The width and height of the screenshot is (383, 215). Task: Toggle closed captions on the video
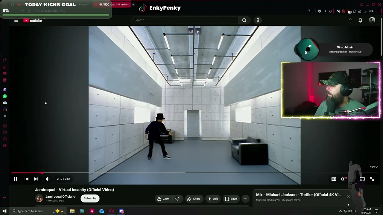click(x=334, y=179)
